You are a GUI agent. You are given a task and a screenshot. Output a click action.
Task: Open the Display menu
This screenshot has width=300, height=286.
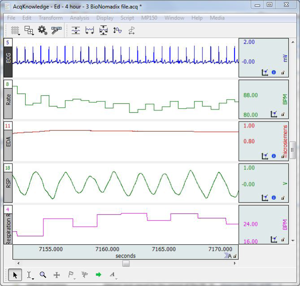click(105, 18)
